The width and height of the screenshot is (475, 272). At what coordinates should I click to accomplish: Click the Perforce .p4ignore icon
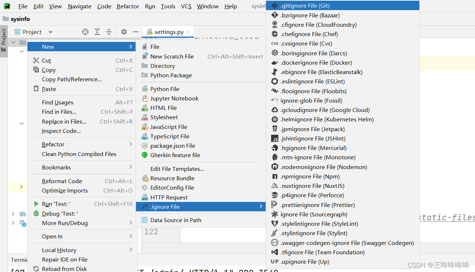point(275,195)
